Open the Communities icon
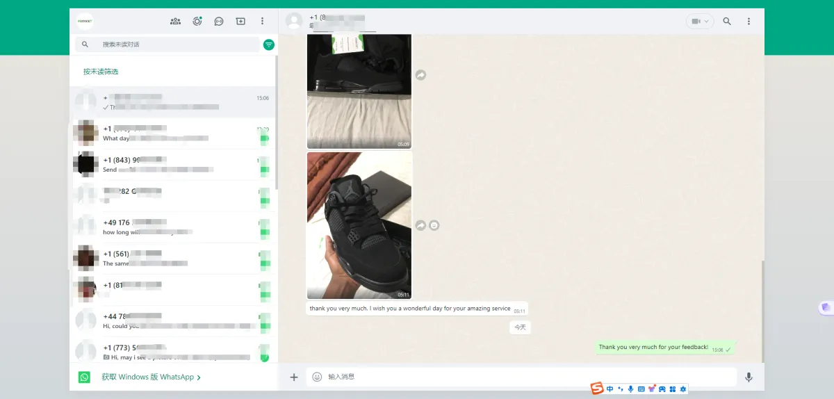 176,22
